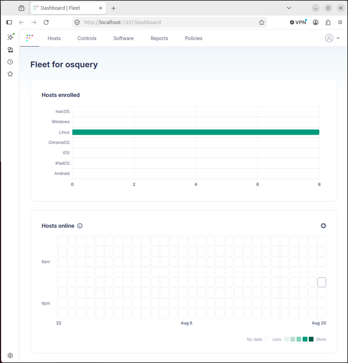The width and height of the screenshot is (348, 363).
Task: Open the sidebar AI sparkle icon
Action: coord(10,37)
